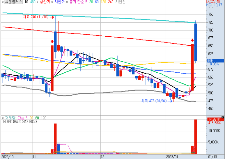This screenshot has width=225, height=159.
Task: Click the 14,920,957주(413.58%) volume readout
Action: [x=20, y=122]
